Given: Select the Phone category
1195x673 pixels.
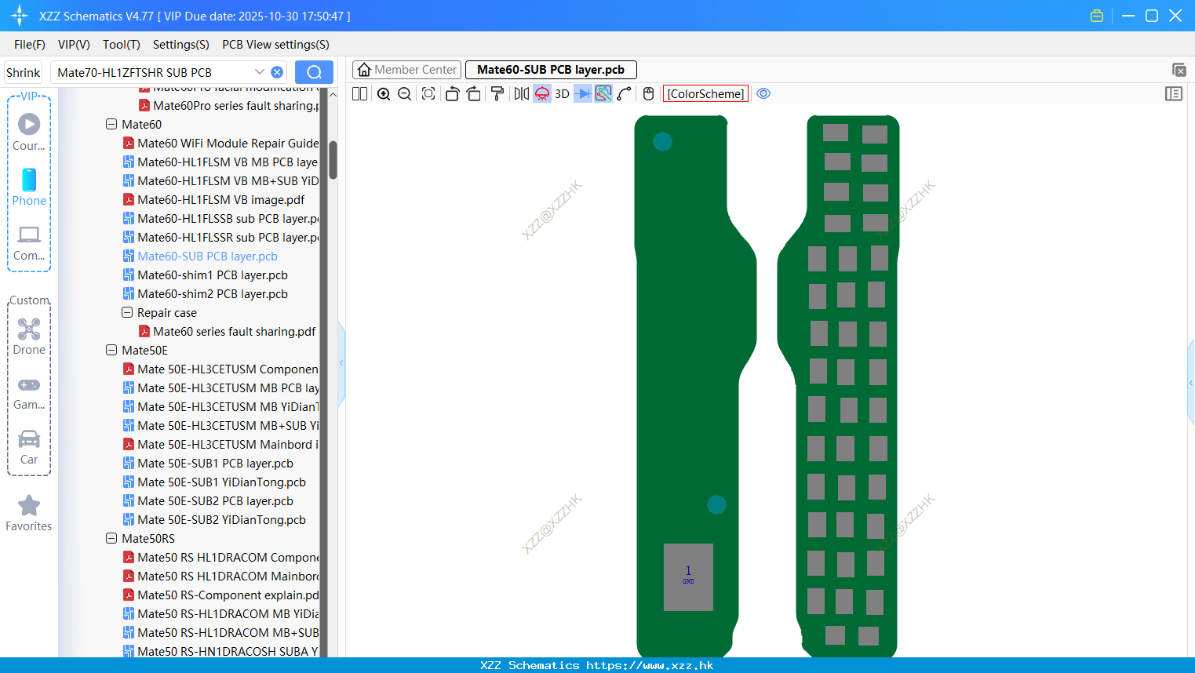Looking at the screenshot, I should coord(29,187).
